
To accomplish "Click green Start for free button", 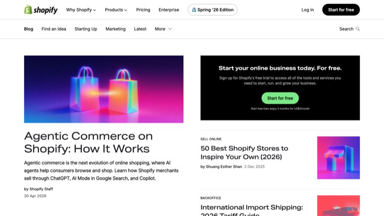I will coord(280,98).
